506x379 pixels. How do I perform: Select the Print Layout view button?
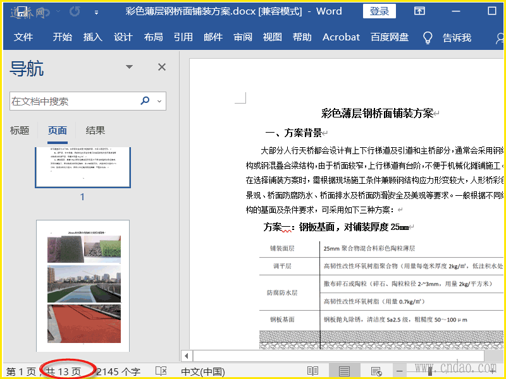tap(344, 371)
